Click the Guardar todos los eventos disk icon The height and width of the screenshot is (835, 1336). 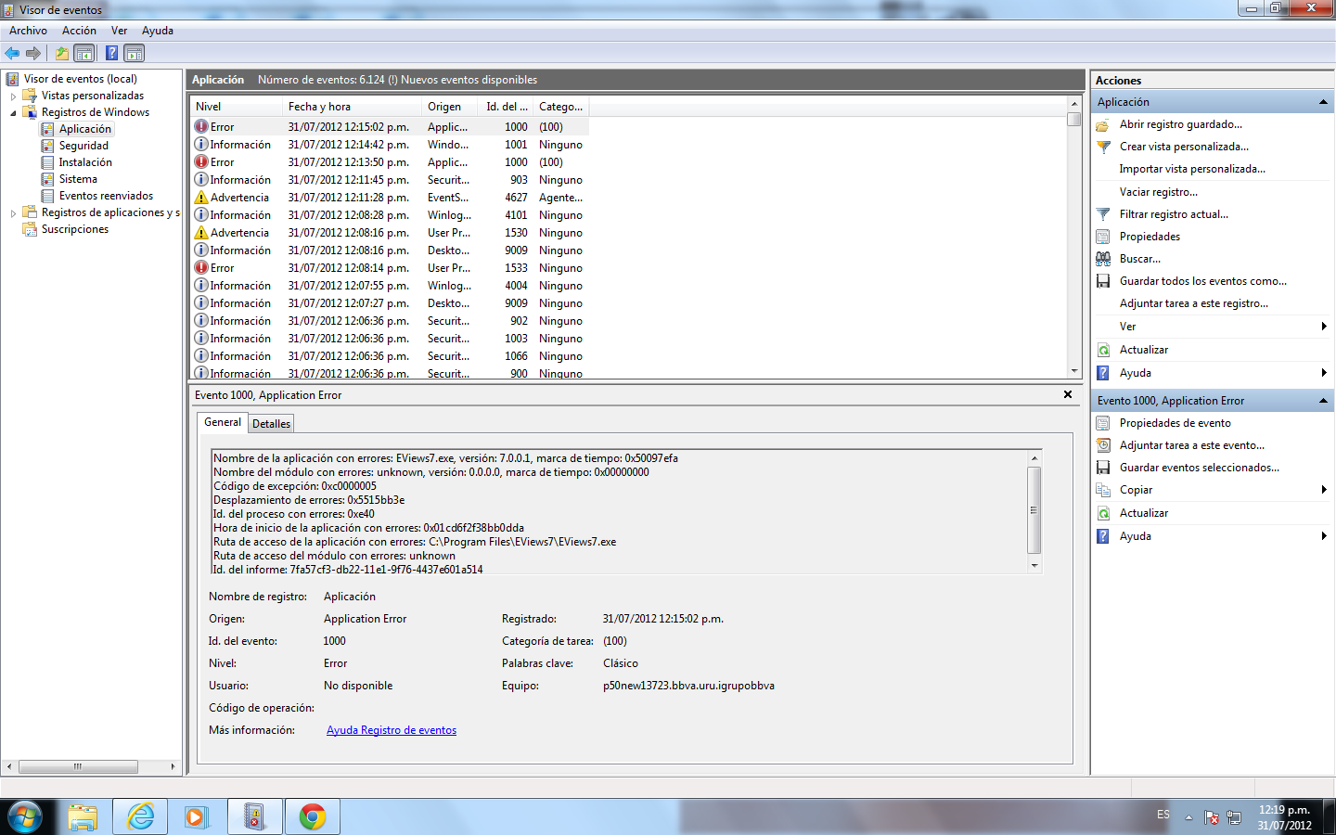(x=1103, y=281)
